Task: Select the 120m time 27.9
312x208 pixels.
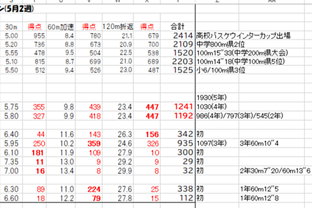Action: pos(125,153)
